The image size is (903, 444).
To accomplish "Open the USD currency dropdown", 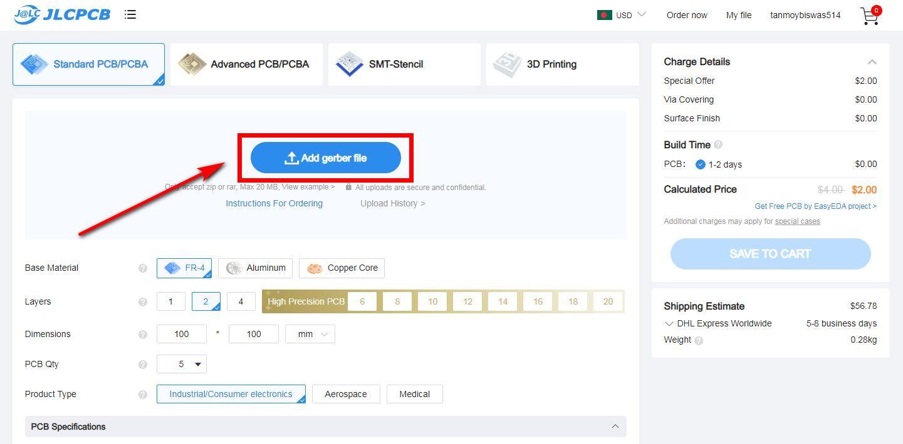I will pos(630,15).
